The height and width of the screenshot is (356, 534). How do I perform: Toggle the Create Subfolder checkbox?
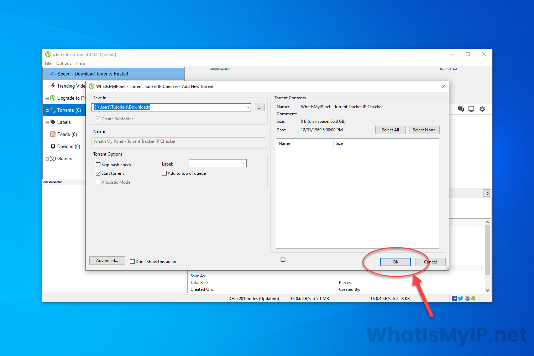click(98, 119)
